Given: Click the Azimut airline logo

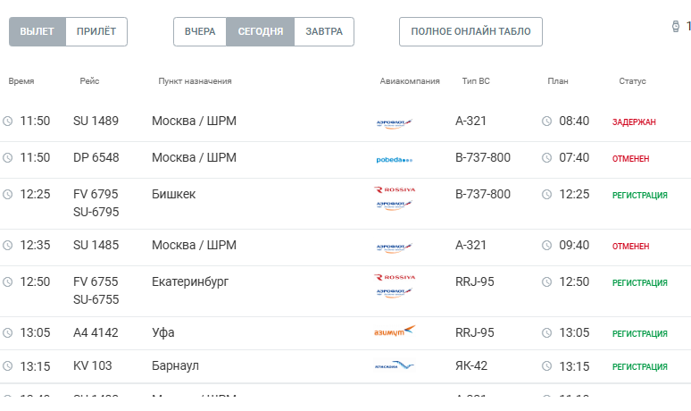Looking at the screenshot, I should 395,332.
